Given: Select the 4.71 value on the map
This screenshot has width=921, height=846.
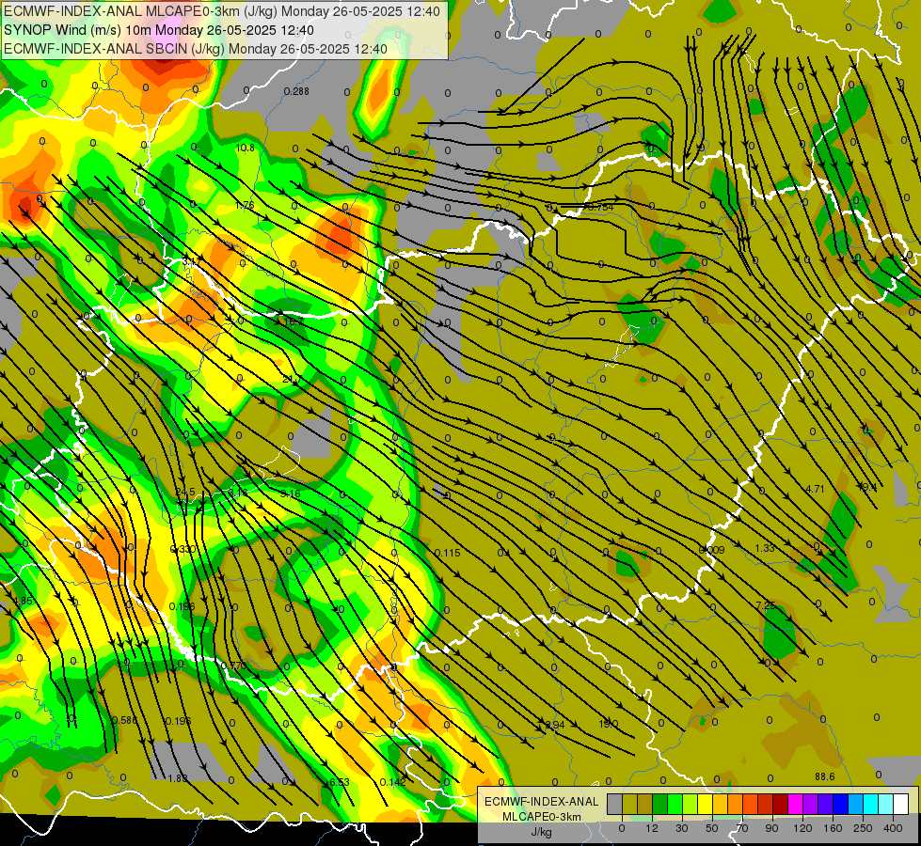Looking at the screenshot, I should (x=816, y=489).
